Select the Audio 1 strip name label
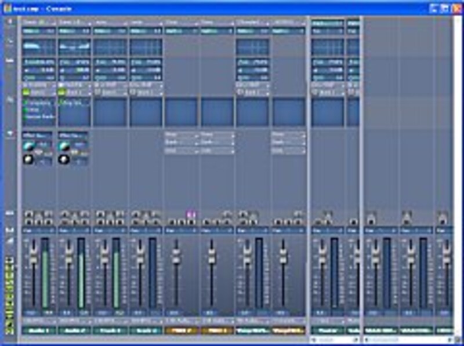 coord(39,330)
